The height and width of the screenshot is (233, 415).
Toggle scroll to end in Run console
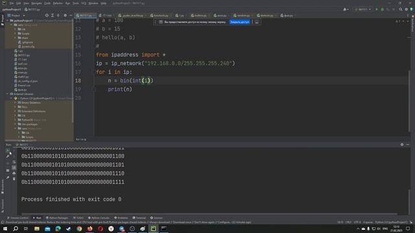pyautogui.click(x=14, y=168)
